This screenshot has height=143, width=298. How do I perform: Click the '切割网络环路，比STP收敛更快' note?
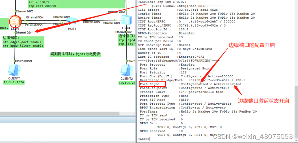[x=75, y=55]
